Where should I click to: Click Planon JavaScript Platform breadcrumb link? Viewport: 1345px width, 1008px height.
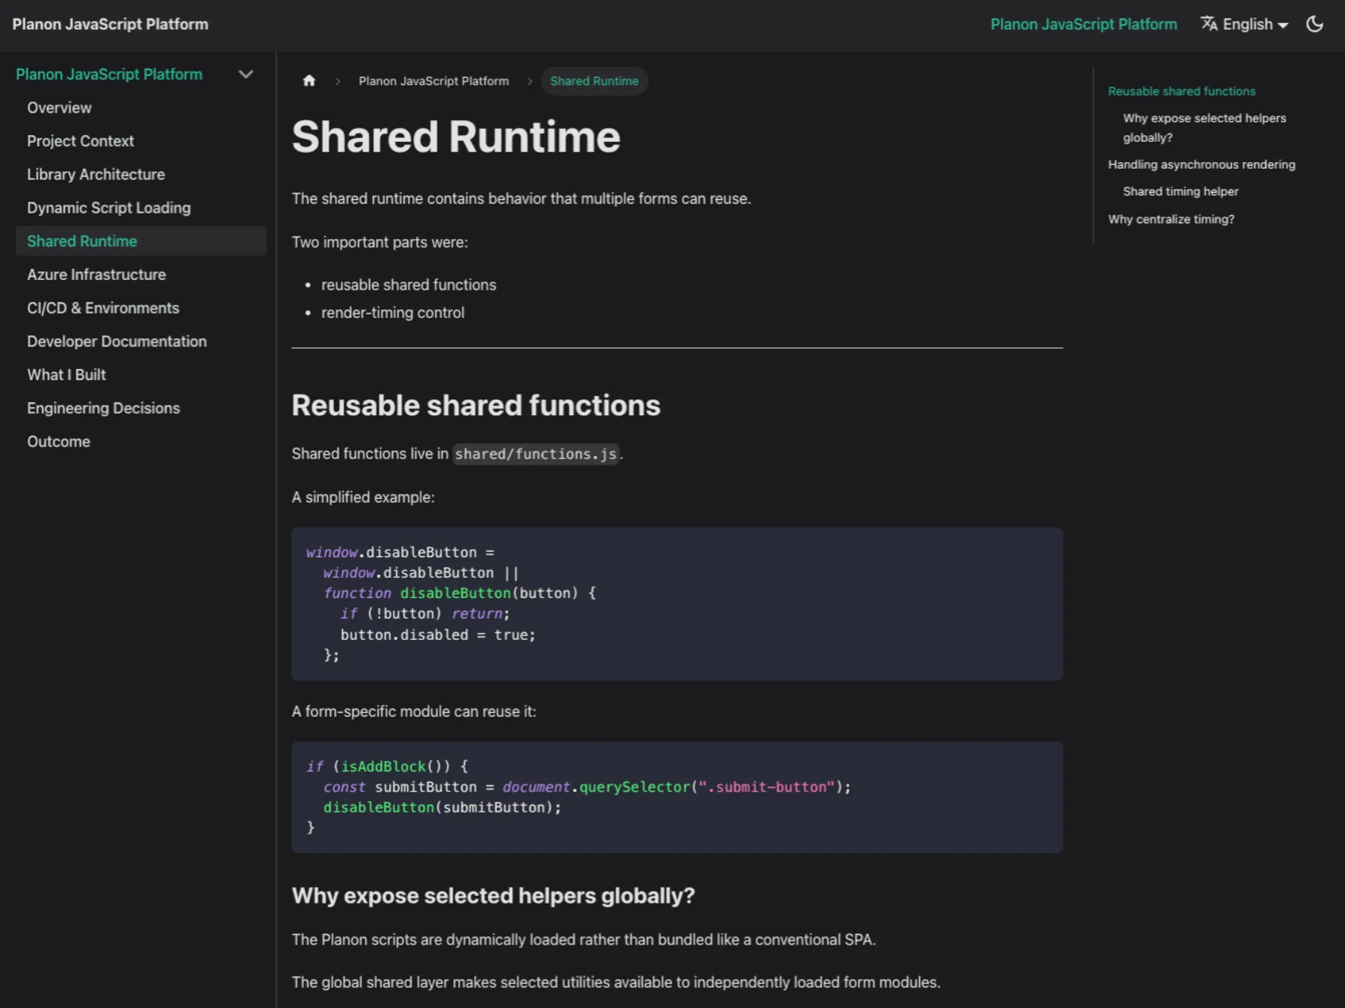(433, 81)
